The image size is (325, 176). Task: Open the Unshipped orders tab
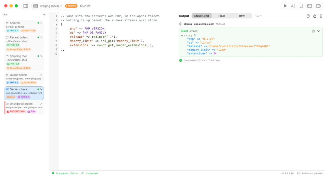tap(24, 107)
